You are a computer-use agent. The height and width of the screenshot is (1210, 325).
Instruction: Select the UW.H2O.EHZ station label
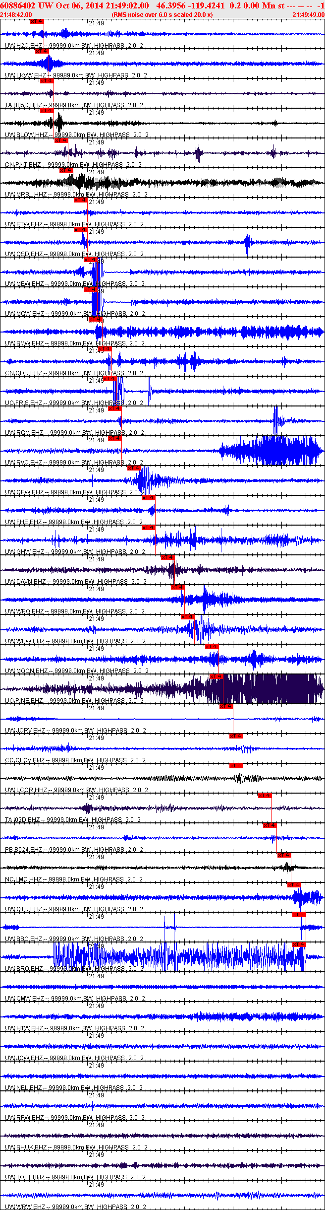tap(74, 46)
